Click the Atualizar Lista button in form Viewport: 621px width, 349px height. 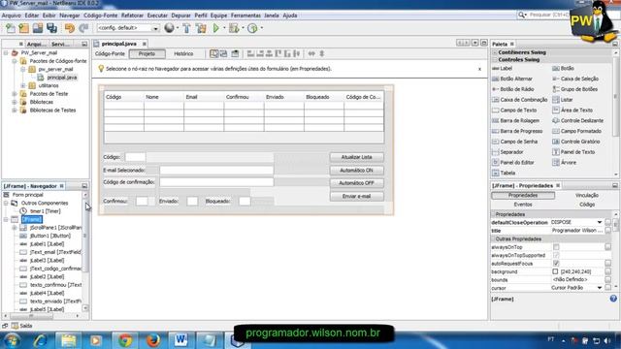[356, 157]
